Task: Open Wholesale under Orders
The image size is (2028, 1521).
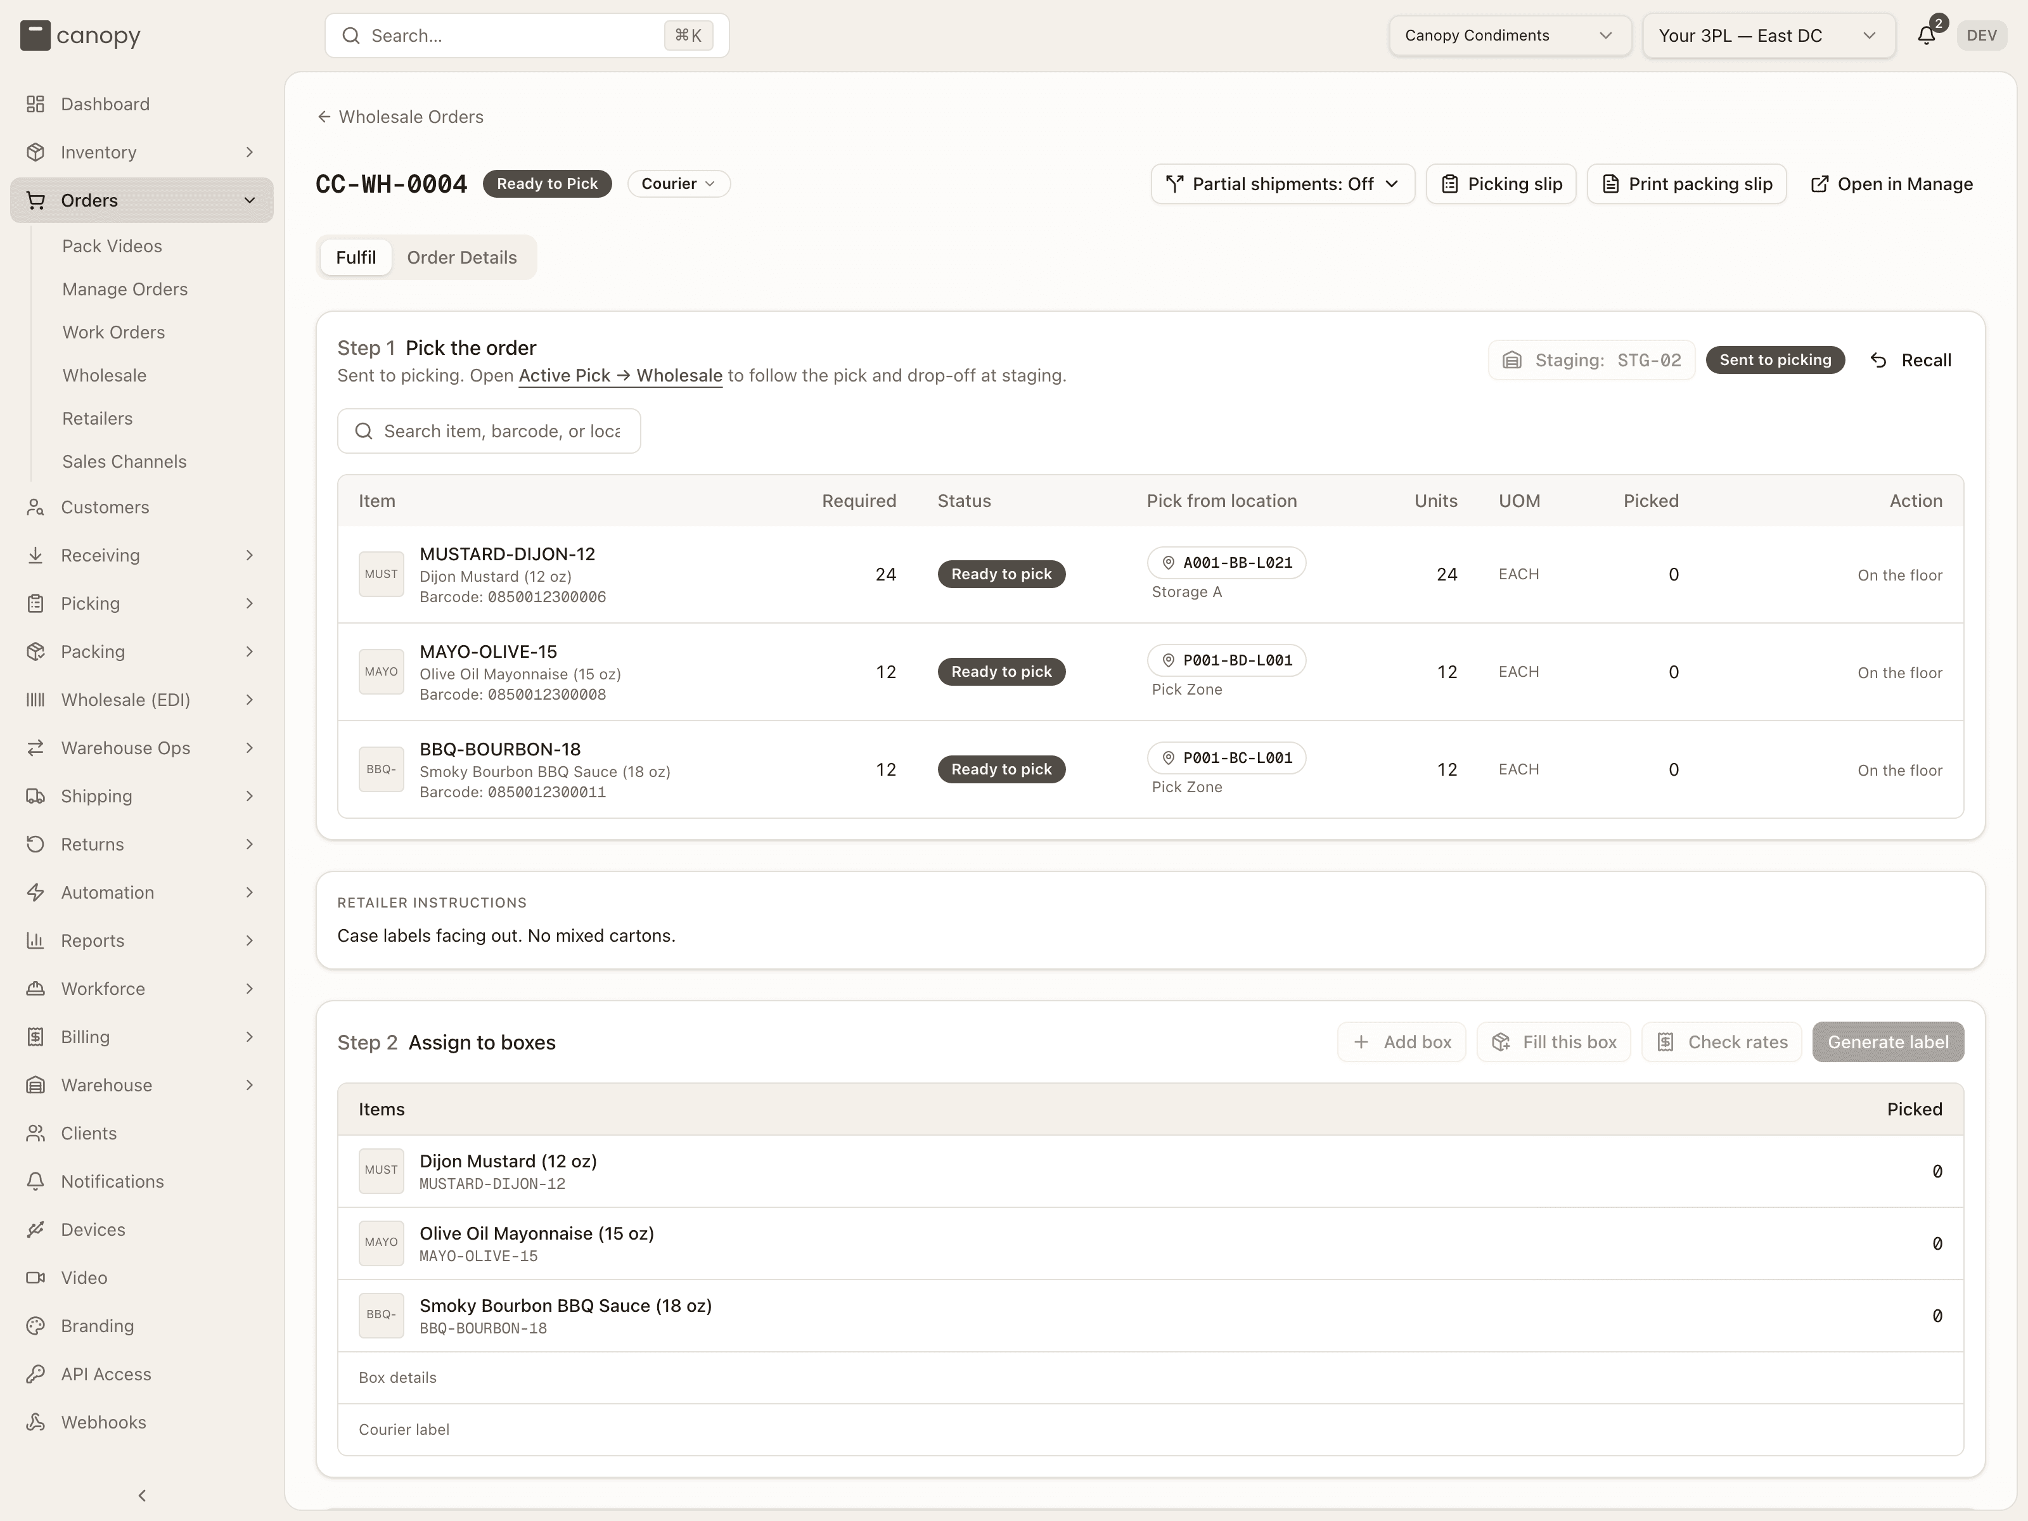Action: tap(105, 375)
